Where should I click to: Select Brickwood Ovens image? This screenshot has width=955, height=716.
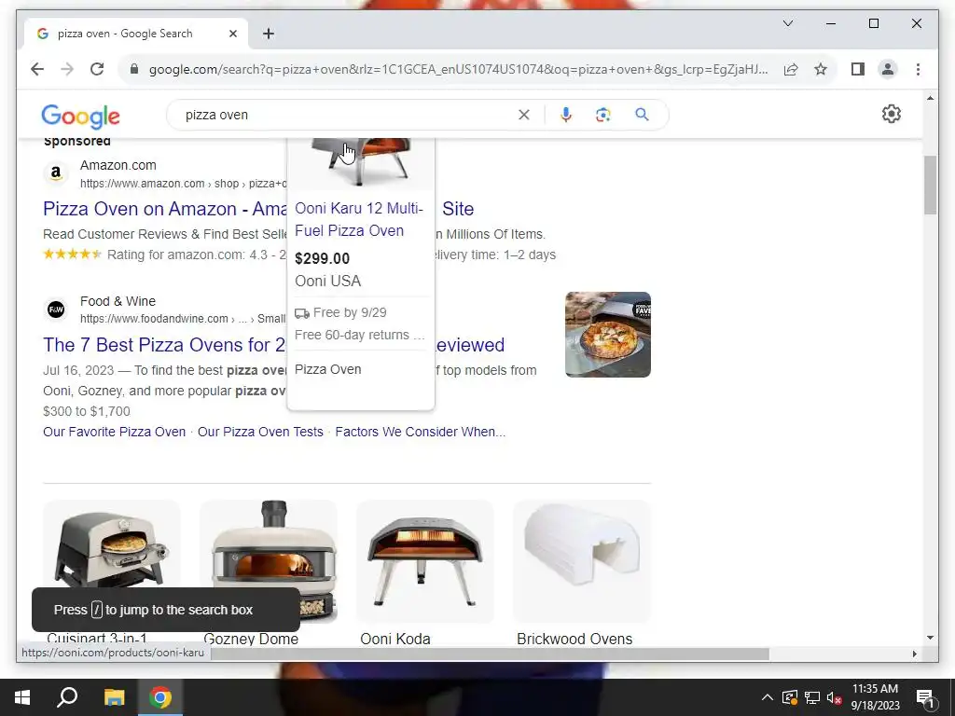[582, 561]
